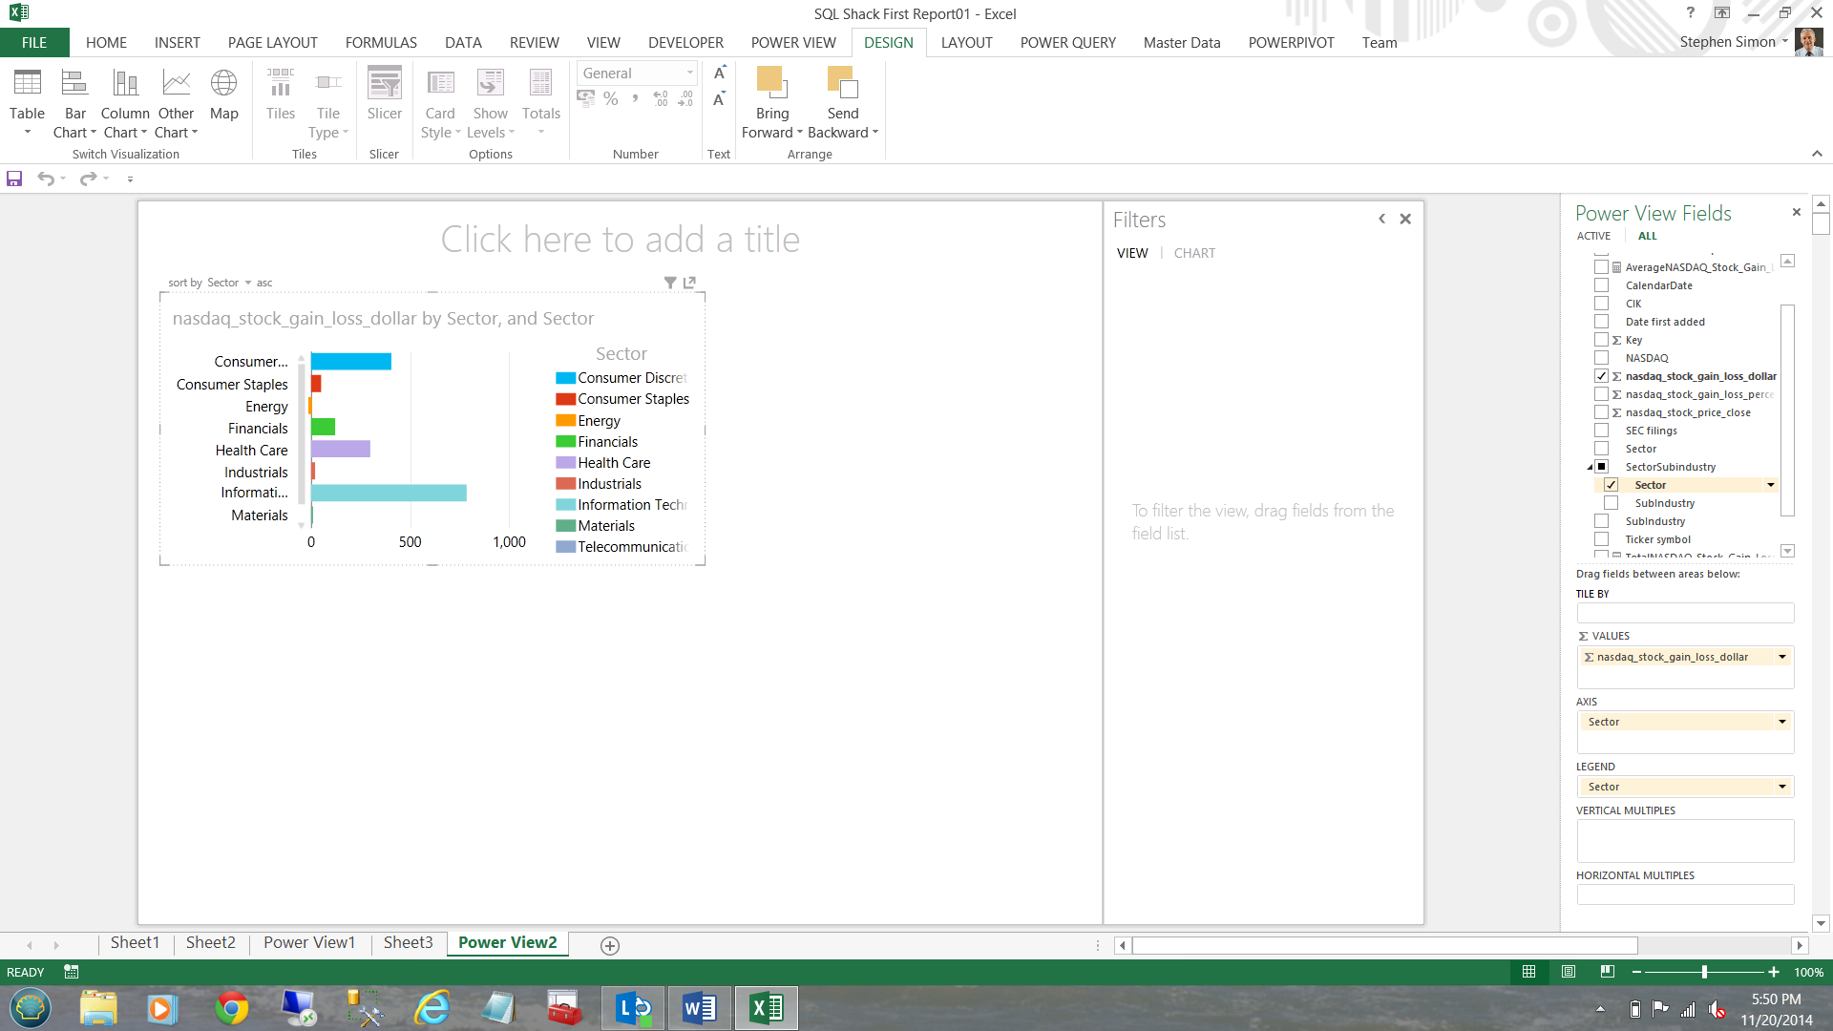Expand the LEGEND Sector field dropdown
Screen dimensions: 1833x1031
point(1781,787)
